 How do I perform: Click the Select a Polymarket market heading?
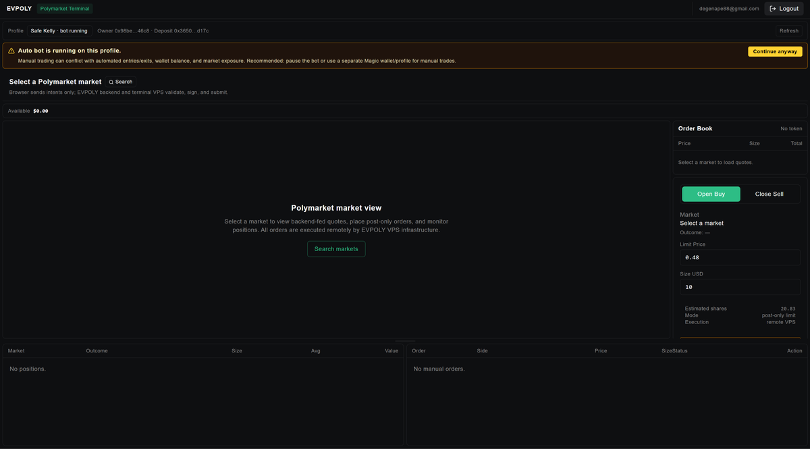pyautogui.click(x=55, y=82)
